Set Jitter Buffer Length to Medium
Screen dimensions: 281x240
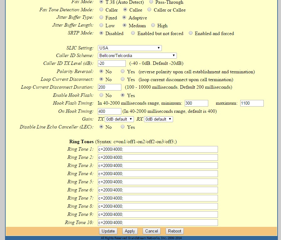coord(125,25)
